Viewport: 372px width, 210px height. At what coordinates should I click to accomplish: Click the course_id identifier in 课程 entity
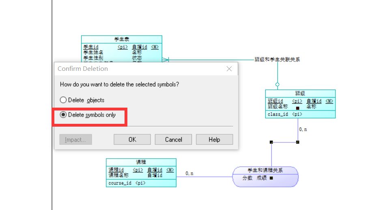tap(120, 183)
